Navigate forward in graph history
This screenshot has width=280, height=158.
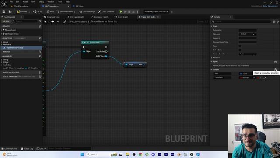[58, 22]
